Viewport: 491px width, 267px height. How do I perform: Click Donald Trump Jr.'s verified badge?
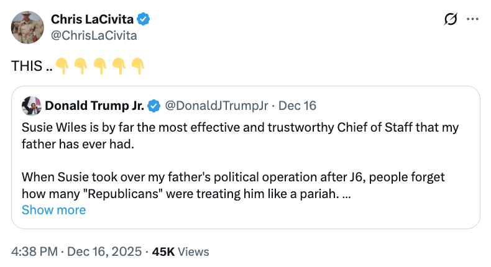[154, 106]
